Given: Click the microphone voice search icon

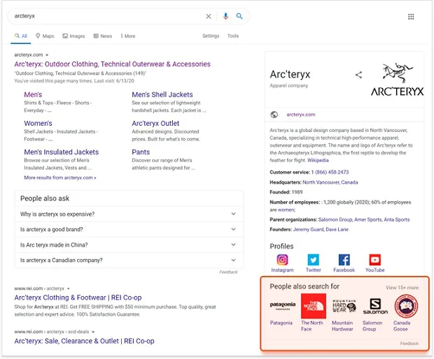Looking at the screenshot, I should (x=225, y=16).
